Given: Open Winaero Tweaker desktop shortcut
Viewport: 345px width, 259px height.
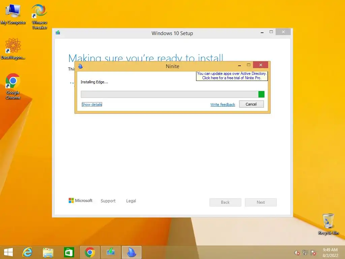Looking at the screenshot, I should pos(39,17).
